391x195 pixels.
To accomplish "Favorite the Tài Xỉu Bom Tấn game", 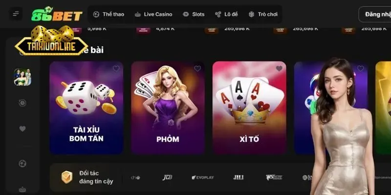I will [116, 68].
